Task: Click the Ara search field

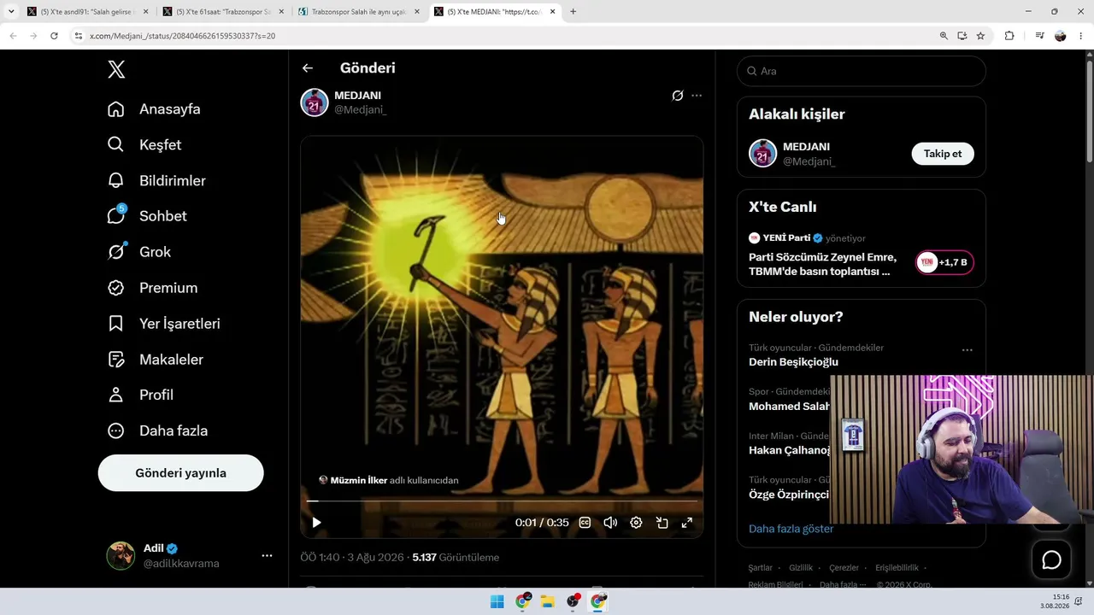Action: click(x=861, y=71)
